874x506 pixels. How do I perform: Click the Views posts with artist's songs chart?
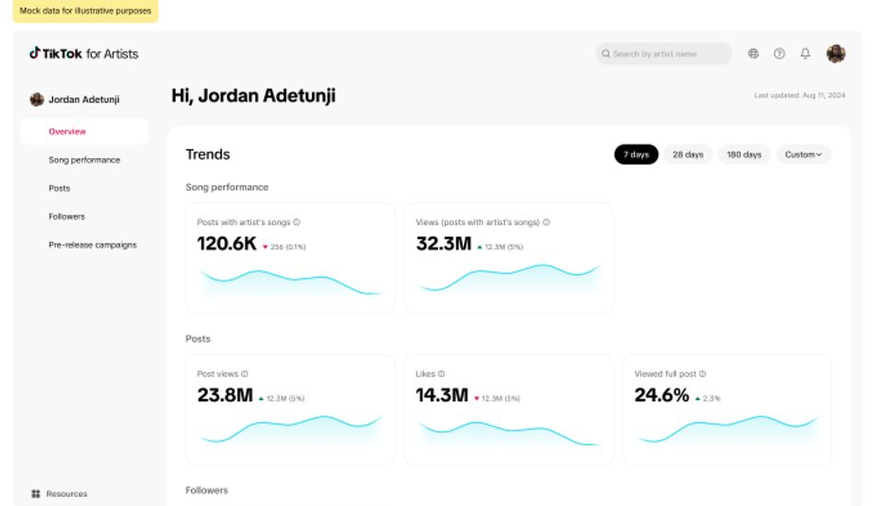pyautogui.click(x=508, y=278)
